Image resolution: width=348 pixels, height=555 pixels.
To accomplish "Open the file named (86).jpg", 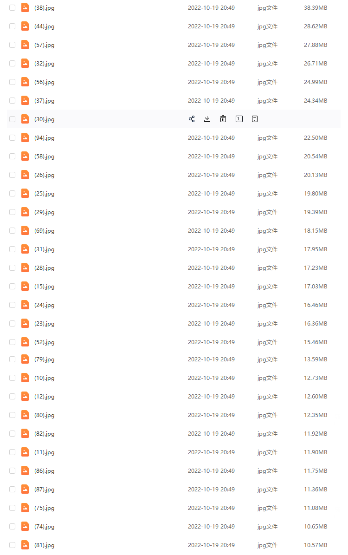I will click(45, 471).
